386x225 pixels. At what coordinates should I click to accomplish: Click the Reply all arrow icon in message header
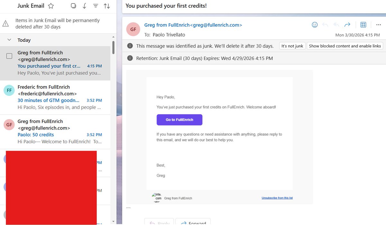click(x=336, y=25)
